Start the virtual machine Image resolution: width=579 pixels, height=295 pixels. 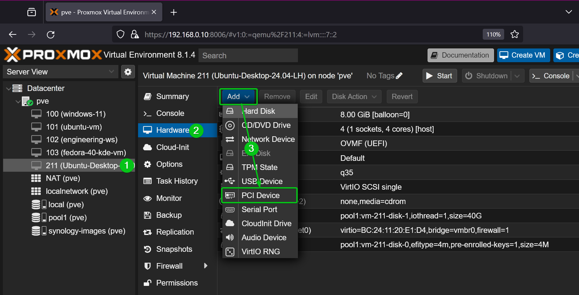440,76
